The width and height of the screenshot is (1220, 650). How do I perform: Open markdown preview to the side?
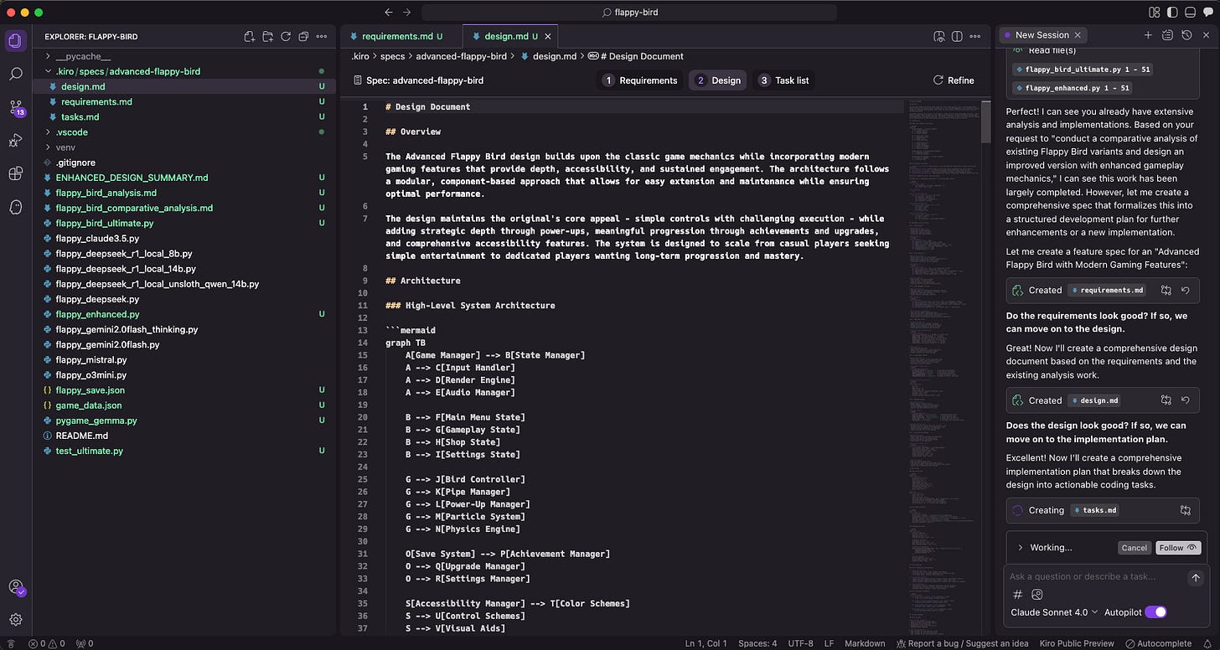(939, 36)
